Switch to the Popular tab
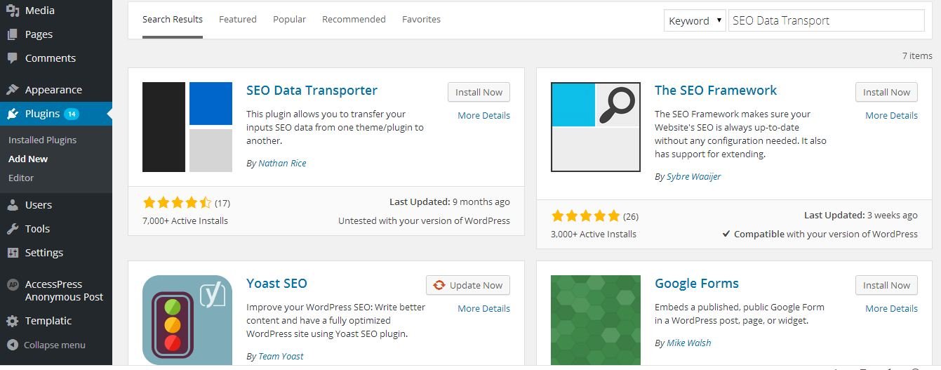Image resolution: width=941 pixels, height=370 pixels. pyautogui.click(x=289, y=20)
